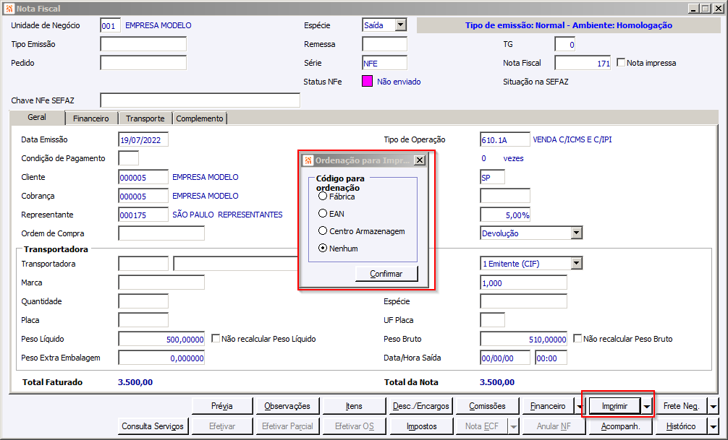This screenshot has width=728, height=440.
Task: Click the Cobrança code field
Action: tap(143, 196)
